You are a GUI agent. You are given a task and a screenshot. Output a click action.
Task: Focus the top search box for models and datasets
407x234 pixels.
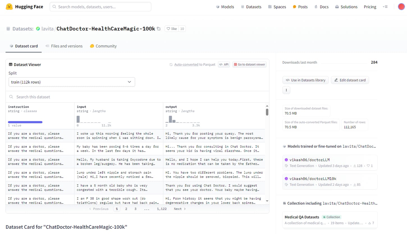(x=100, y=7)
